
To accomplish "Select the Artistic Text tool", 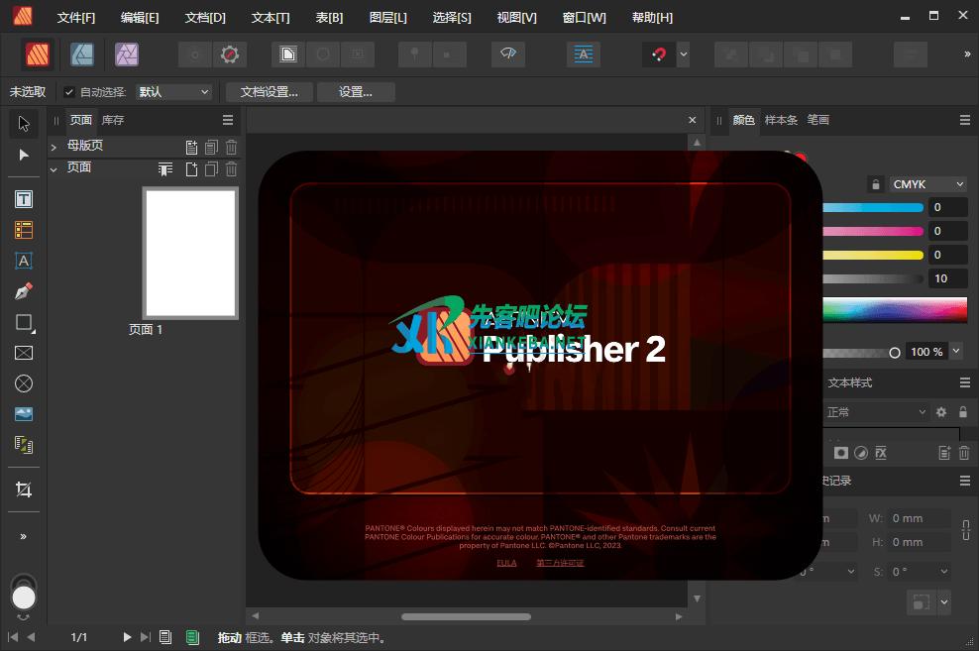I will click(x=24, y=261).
